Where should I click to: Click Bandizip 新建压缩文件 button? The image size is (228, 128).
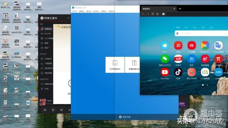tap(132, 65)
